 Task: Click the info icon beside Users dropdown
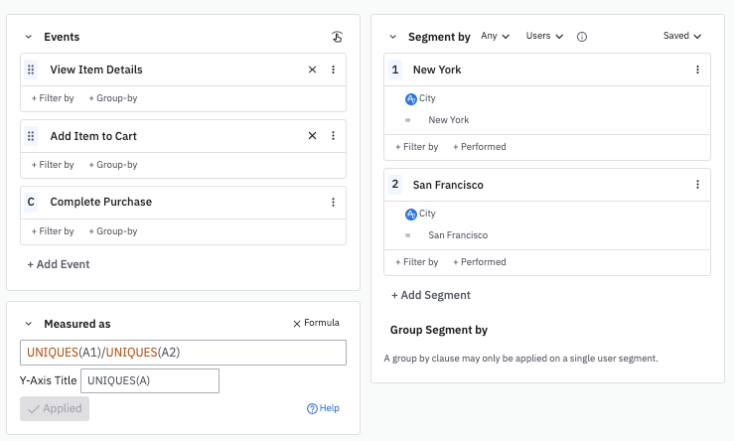tap(582, 37)
